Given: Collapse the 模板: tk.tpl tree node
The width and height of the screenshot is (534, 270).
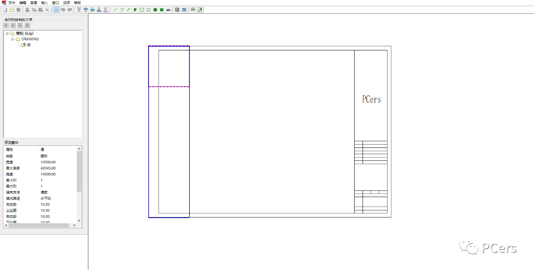Looking at the screenshot, I should pos(8,33).
